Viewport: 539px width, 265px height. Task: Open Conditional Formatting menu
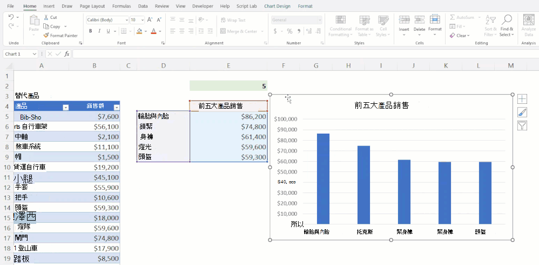(340, 26)
